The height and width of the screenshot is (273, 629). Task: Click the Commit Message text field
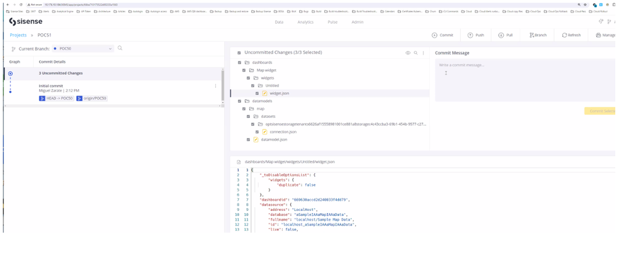click(x=524, y=80)
